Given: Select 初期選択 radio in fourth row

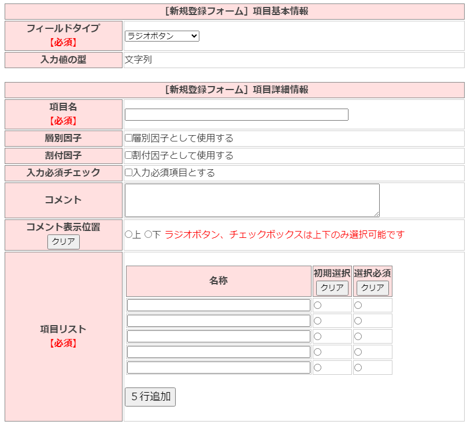Looking at the screenshot, I should click(317, 352).
